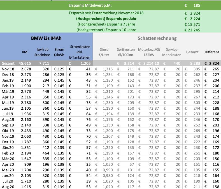Click the 449 kWh cell in Mär.19
This screenshot has height=189, width=221.
tap(46, 91)
